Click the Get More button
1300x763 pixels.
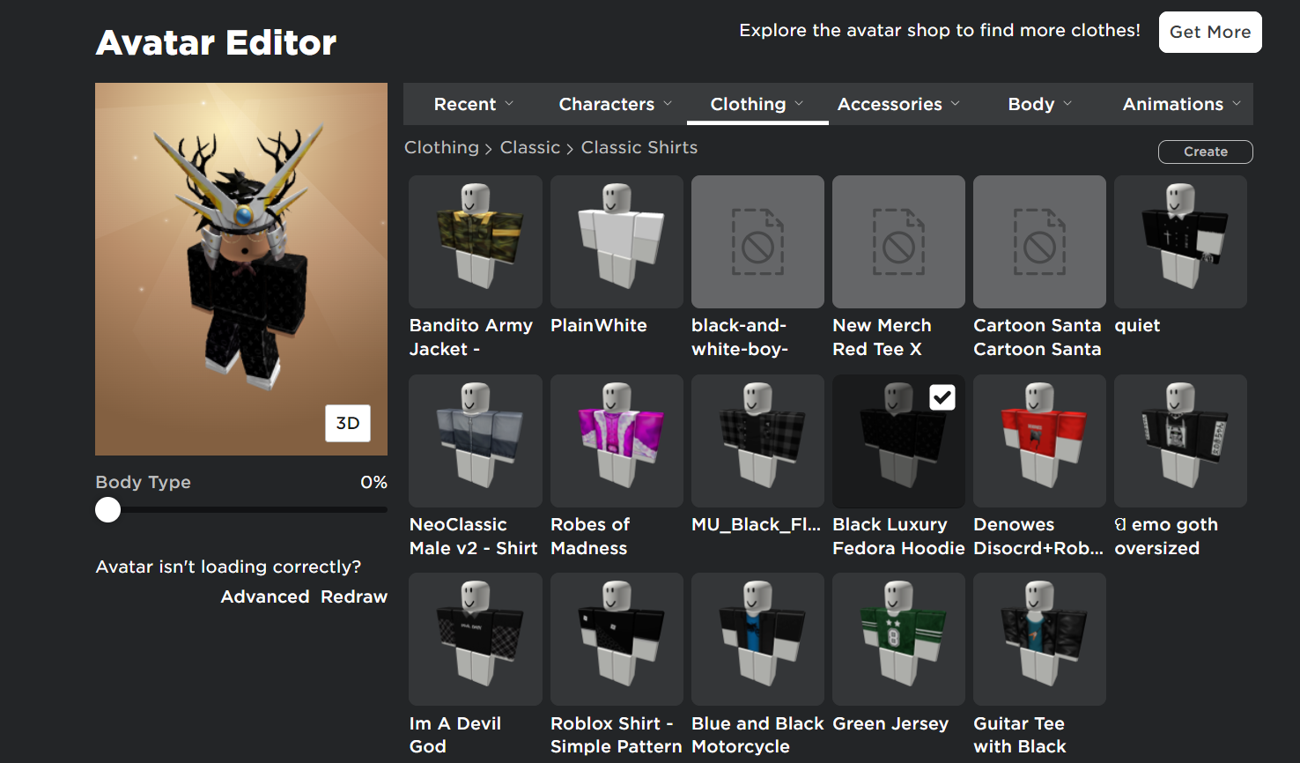click(x=1210, y=32)
